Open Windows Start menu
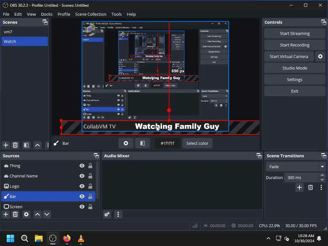Viewport: 328px width, 246px height. (11, 238)
